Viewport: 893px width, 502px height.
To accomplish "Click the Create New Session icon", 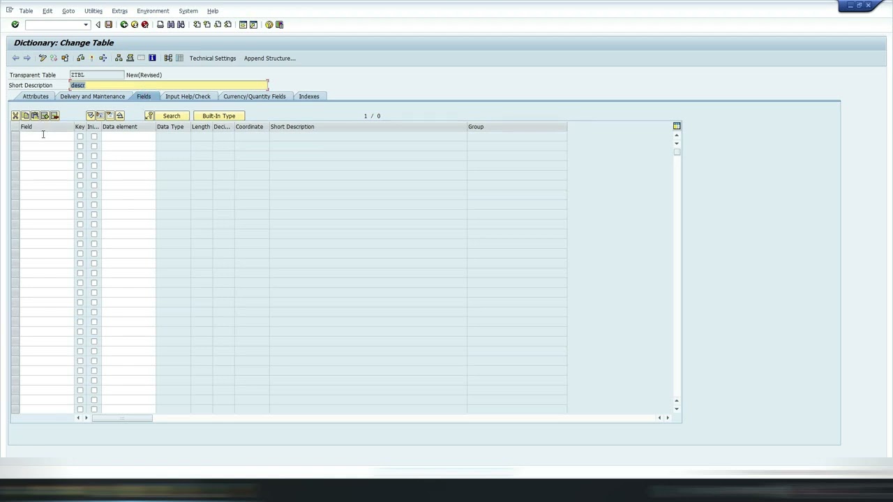I will [243, 24].
